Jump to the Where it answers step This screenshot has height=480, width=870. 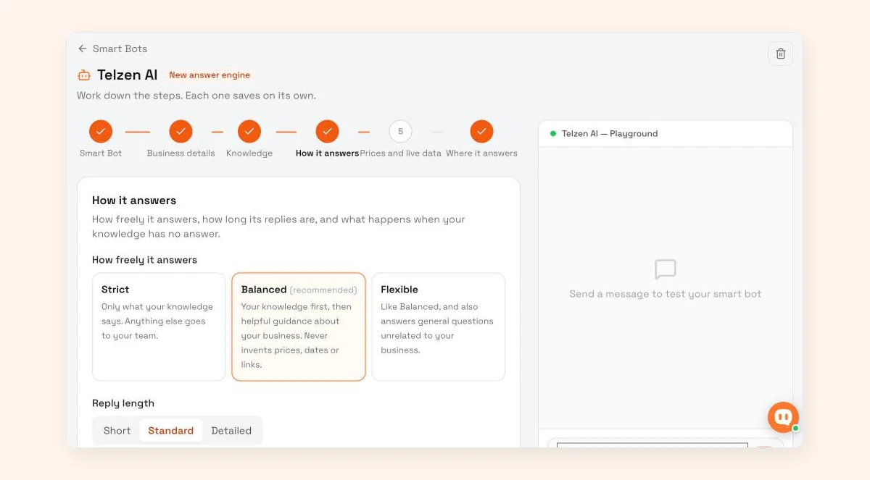[481, 132]
